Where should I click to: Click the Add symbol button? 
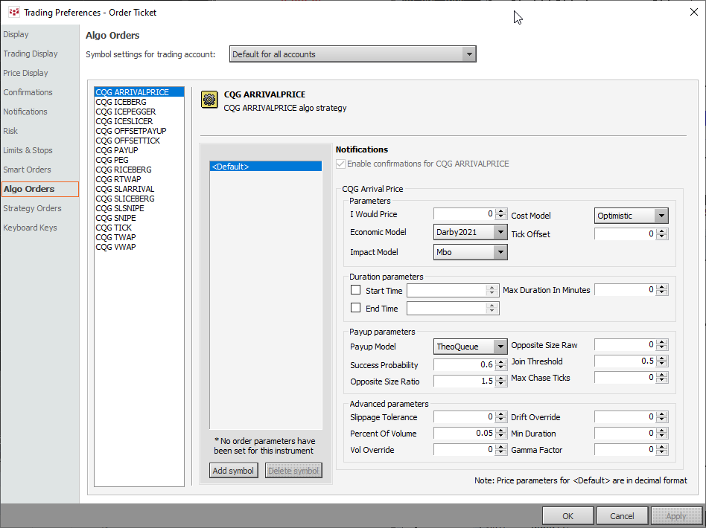tap(234, 471)
